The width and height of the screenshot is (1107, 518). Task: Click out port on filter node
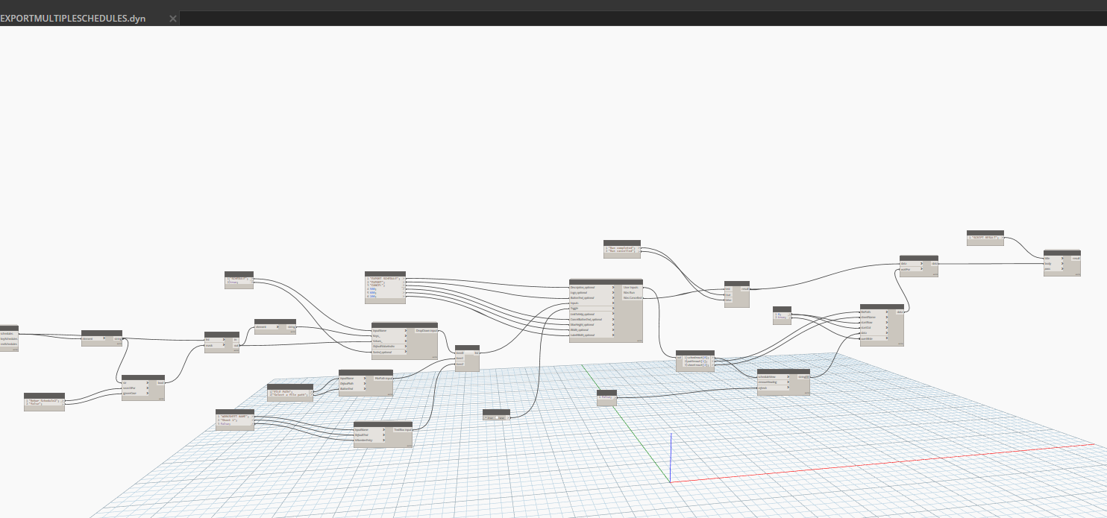236,346
